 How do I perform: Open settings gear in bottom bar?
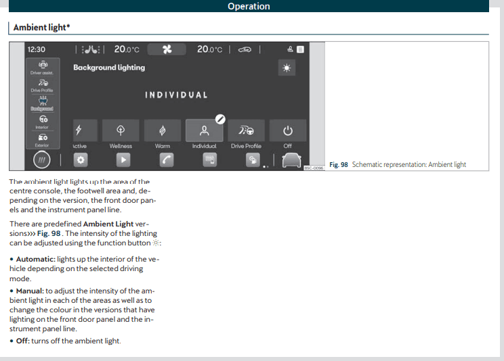point(79,160)
